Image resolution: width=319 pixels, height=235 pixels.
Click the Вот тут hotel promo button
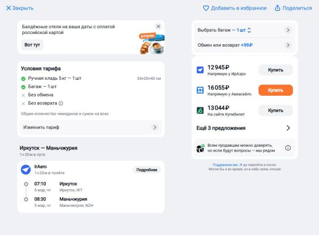32,45
